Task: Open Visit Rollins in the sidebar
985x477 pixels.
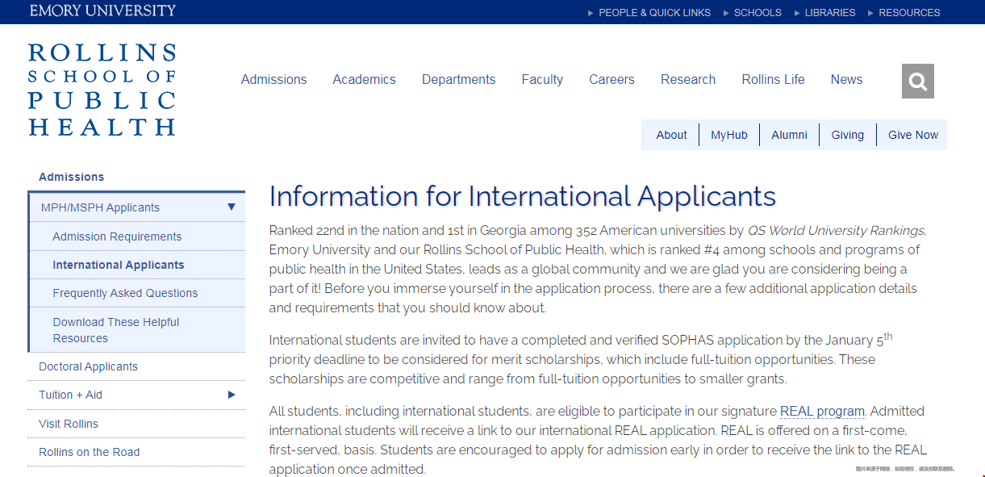Action: point(69,424)
